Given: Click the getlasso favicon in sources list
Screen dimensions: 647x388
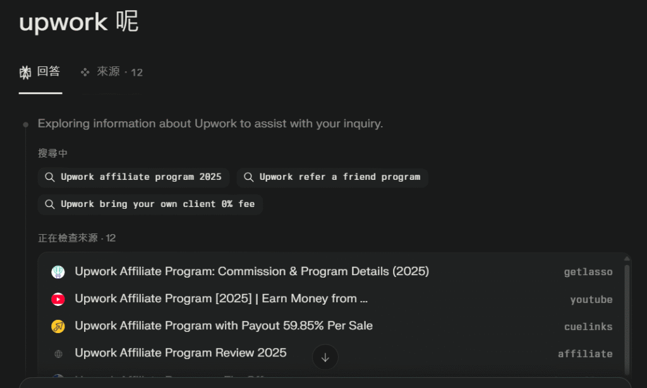Looking at the screenshot, I should tap(58, 272).
